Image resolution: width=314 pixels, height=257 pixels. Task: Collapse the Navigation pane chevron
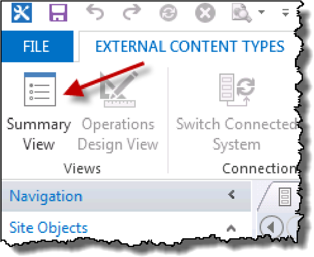[231, 195]
